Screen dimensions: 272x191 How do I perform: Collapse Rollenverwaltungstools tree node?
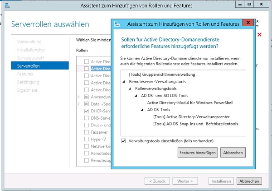click(130, 89)
